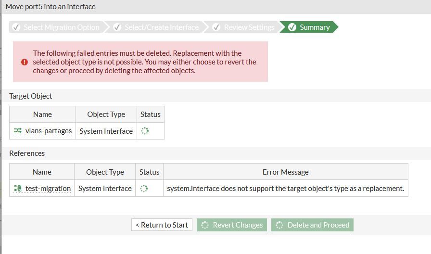This screenshot has width=431, height=254.
Task: Click the test-migration interface icon
Action: coord(18,189)
